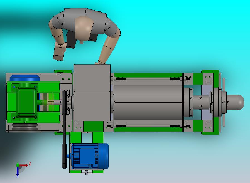Select the black drive belt

click(x=64, y=129)
